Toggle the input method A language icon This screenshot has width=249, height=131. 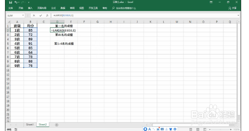150,129
